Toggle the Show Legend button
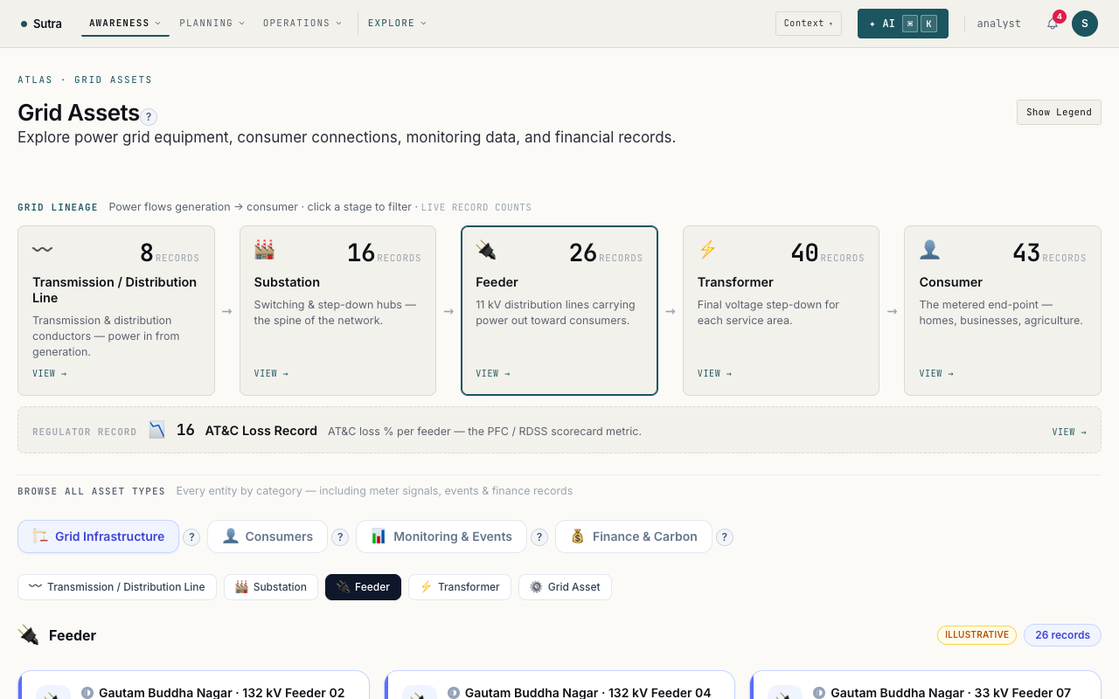 (1059, 112)
